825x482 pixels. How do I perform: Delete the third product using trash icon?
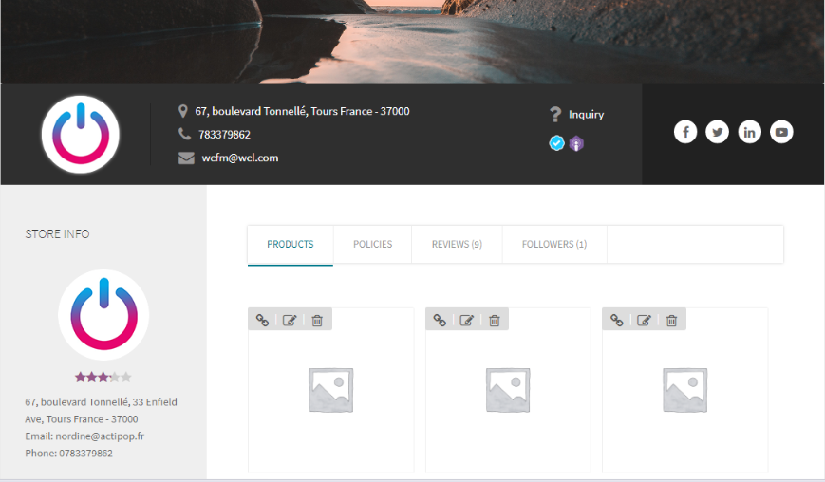(x=671, y=321)
